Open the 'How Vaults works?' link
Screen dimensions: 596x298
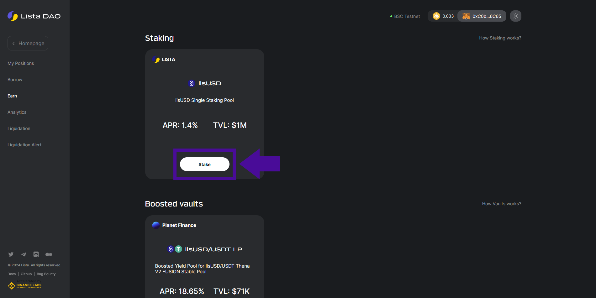(x=502, y=204)
